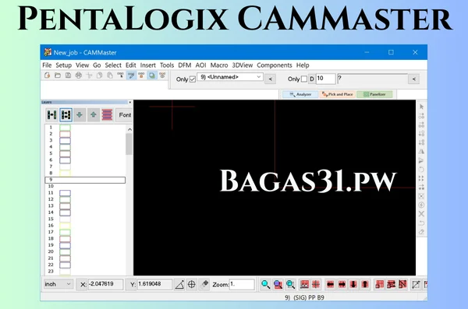The height and width of the screenshot is (309, 468).
Task: Click the Font button in Layers panel
Action: [x=125, y=114]
